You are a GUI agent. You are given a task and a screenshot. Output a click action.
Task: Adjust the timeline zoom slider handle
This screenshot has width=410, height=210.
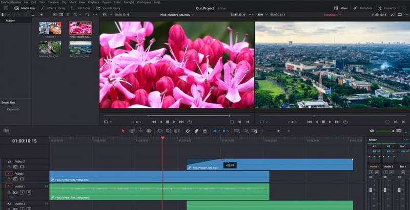[x=278, y=131]
